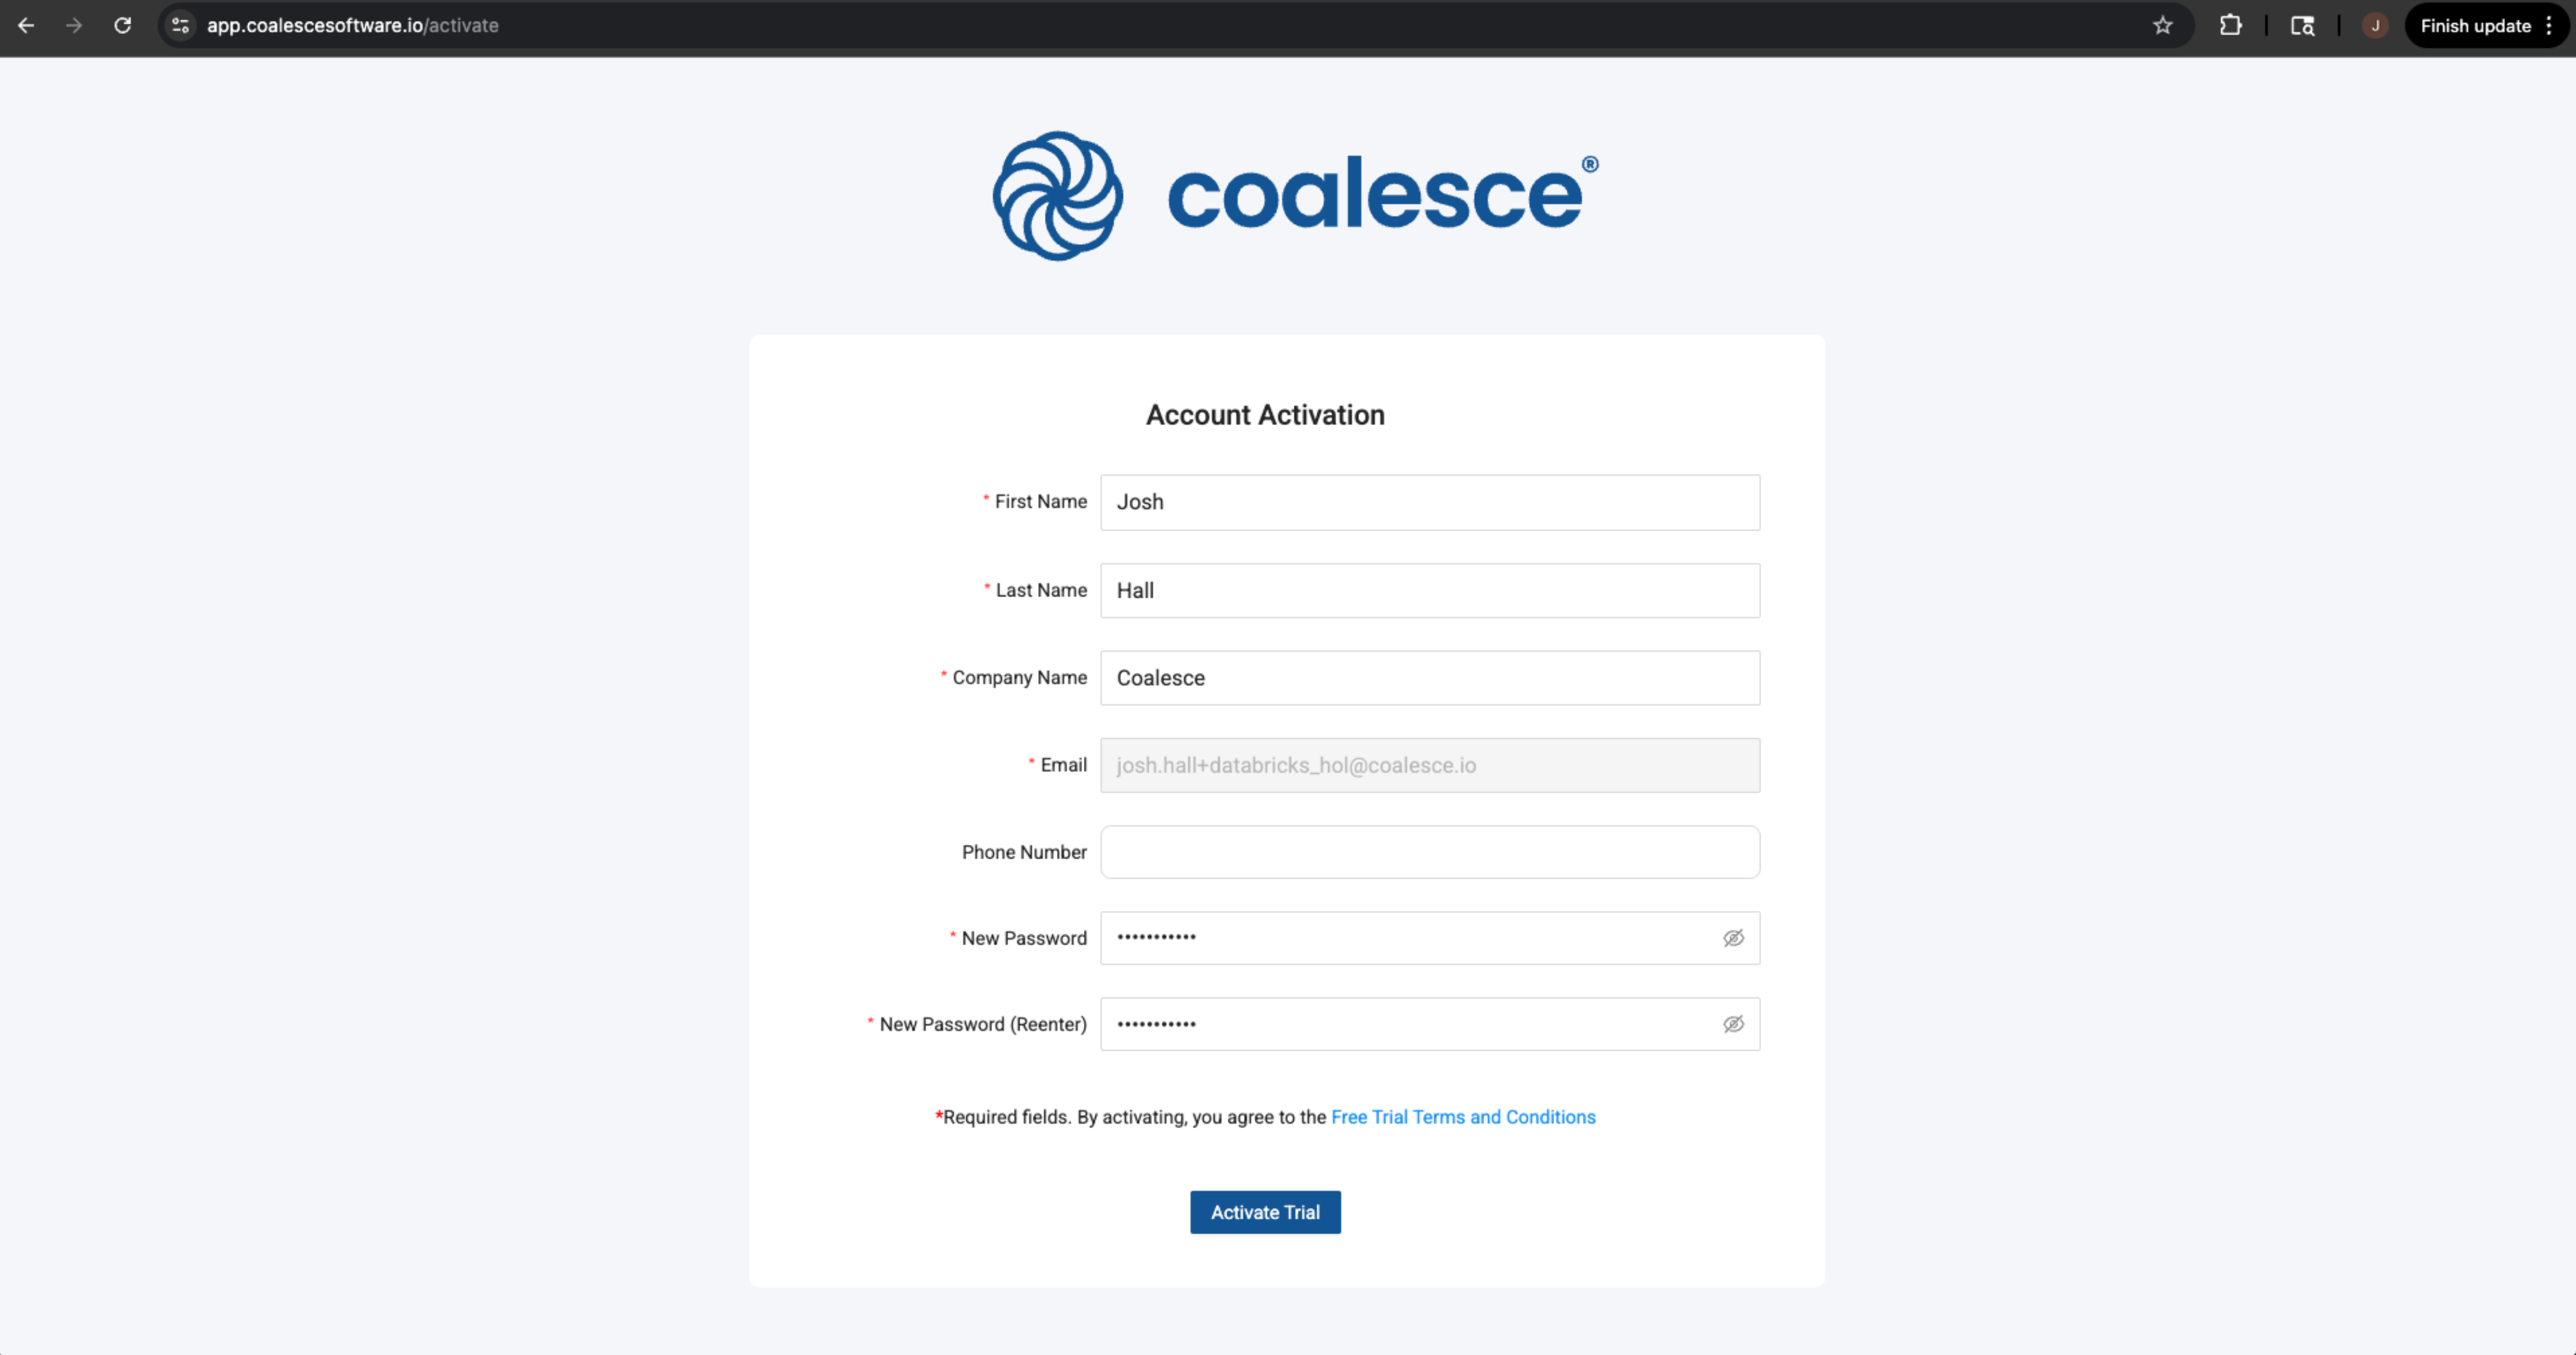Viewport: 2576px width, 1355px height.
Task: Reveal the reentered password text
Action: tap(1733, 1025)
